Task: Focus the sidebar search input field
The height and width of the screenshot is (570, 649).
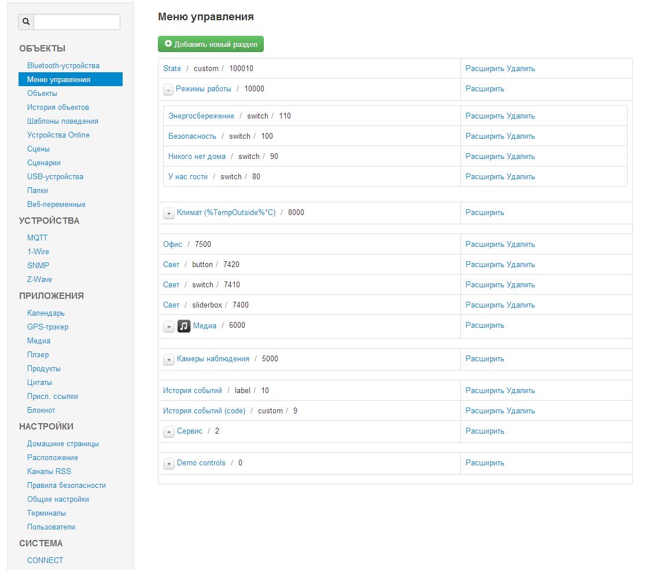Action: point(77,21)
